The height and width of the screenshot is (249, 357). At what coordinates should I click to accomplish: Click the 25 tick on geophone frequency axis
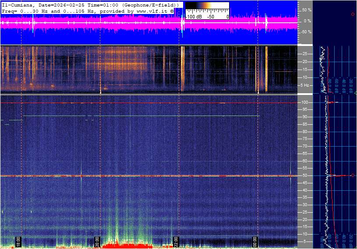[304, 54]
